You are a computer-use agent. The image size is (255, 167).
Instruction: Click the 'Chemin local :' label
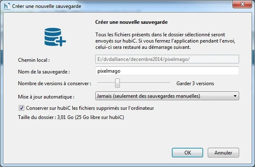point(34,60)
